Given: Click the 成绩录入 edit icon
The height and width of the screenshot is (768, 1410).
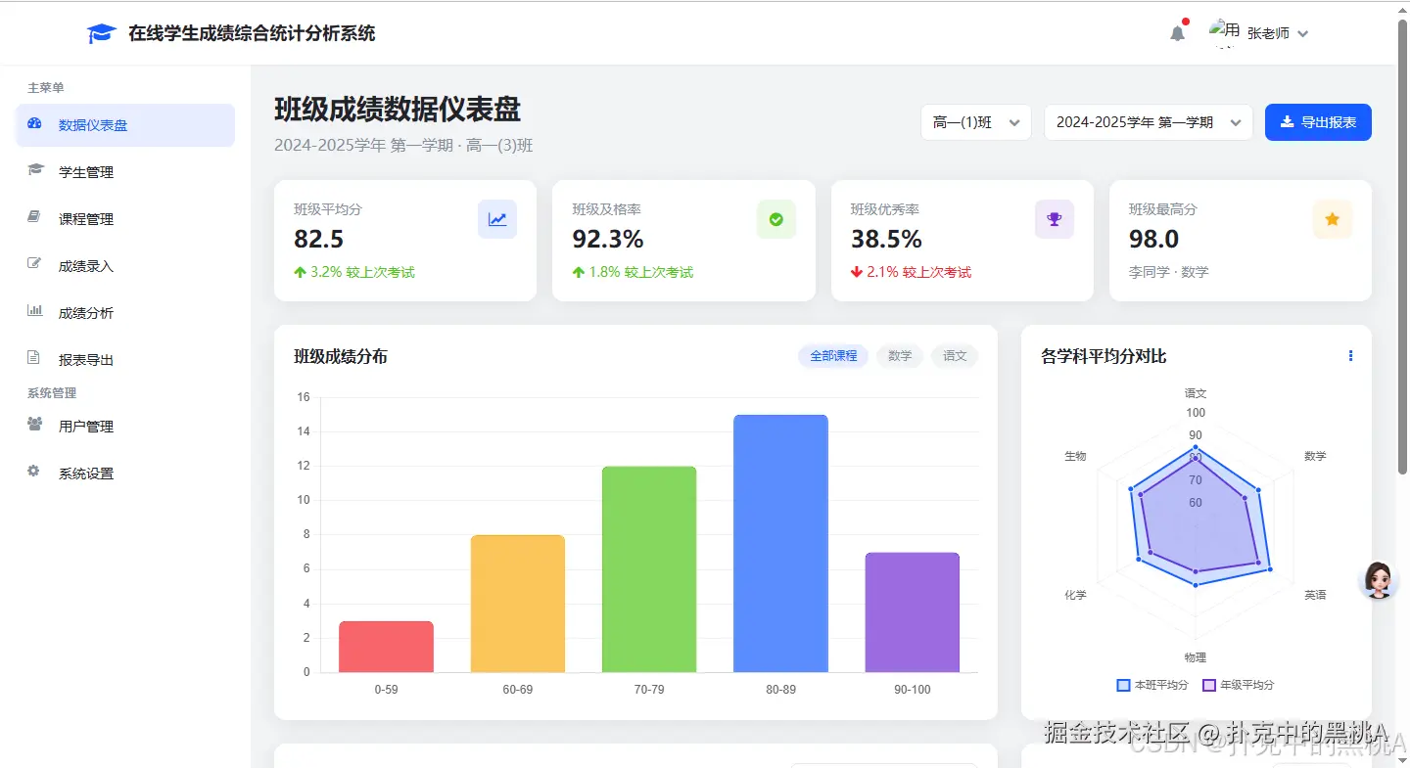Looking at the screenshot, I should point(34,264).
